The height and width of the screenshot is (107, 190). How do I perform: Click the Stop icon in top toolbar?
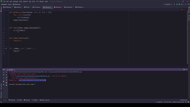[x=186, y=4]
